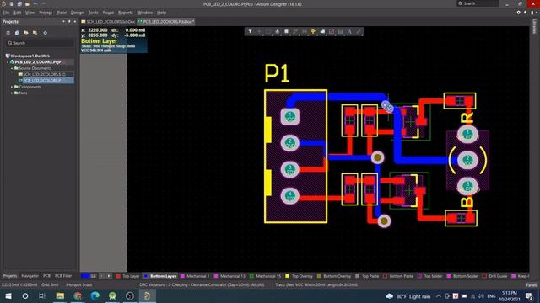The height and width of the screenshot is (303, 540).
Task: Click the place via icon in the active bar
Action: [313, 32]
